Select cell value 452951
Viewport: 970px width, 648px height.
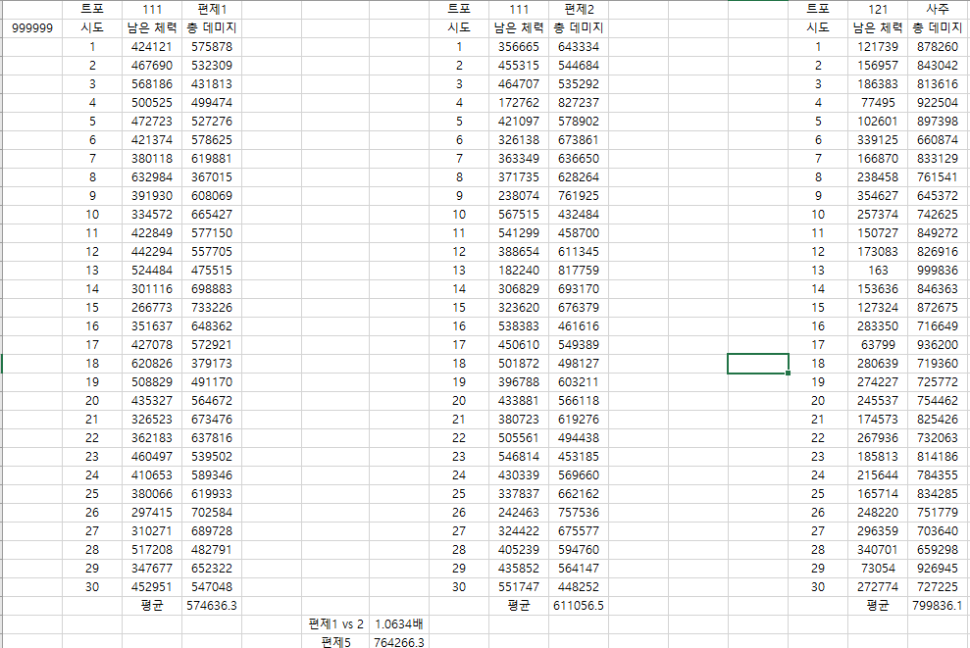point(152,587)
